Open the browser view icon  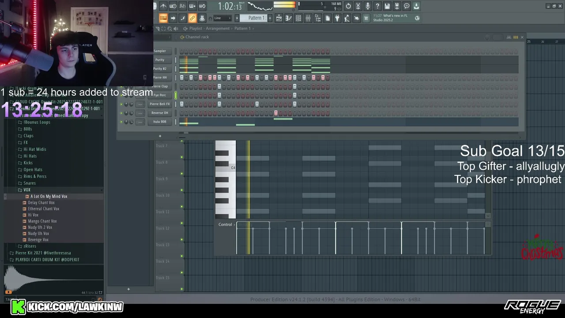click(x=318, y=18)
